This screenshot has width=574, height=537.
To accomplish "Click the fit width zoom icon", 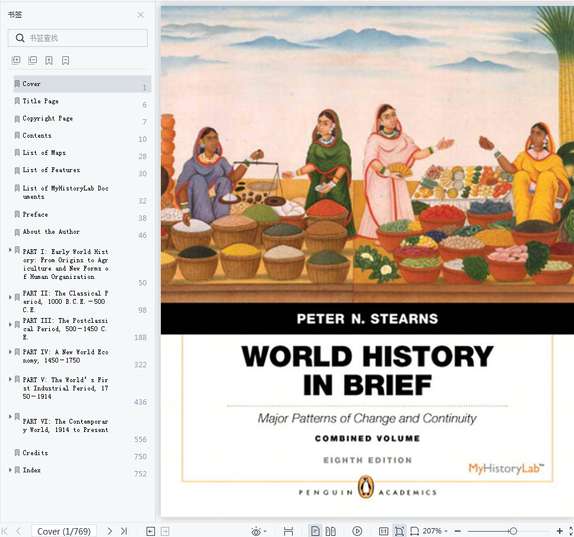I will [x=414, y=531].
